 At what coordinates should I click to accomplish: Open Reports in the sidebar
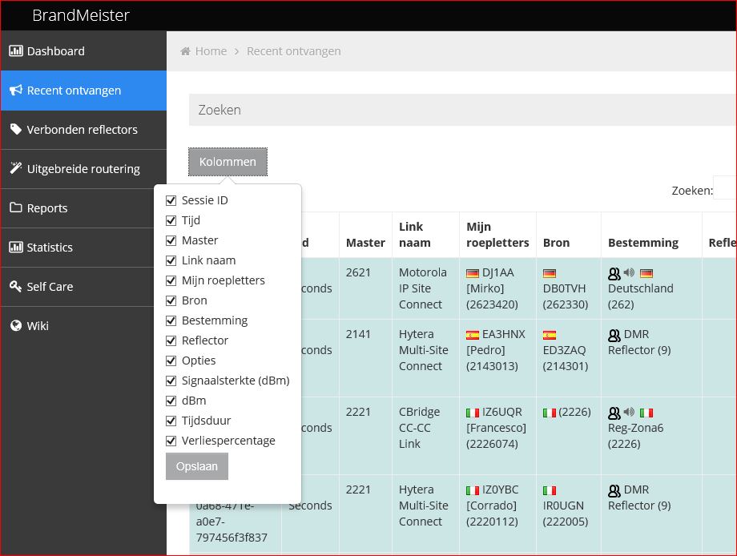[x=78, y=208]
